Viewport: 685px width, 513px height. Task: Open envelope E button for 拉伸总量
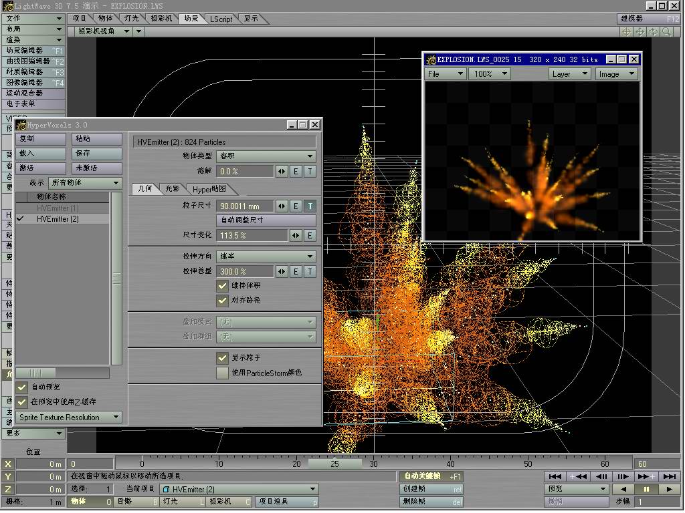[x=296, y=271]
